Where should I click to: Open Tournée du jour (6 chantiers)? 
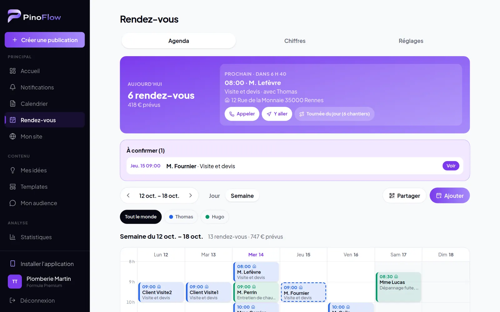coord(334,114)
